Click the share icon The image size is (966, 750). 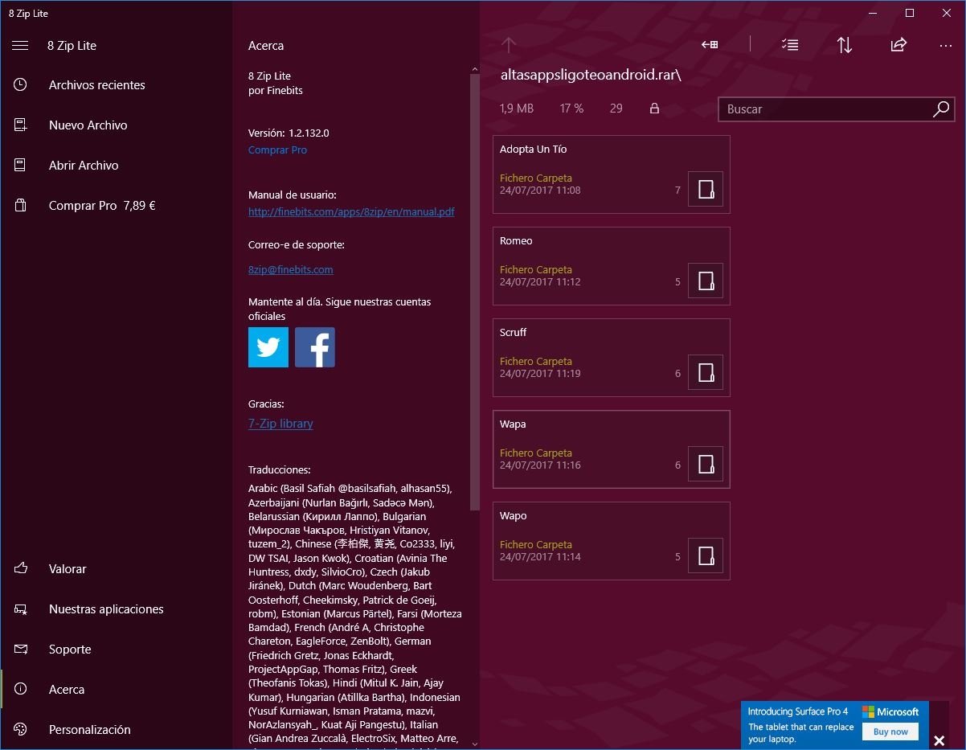(x=898, y=45)
